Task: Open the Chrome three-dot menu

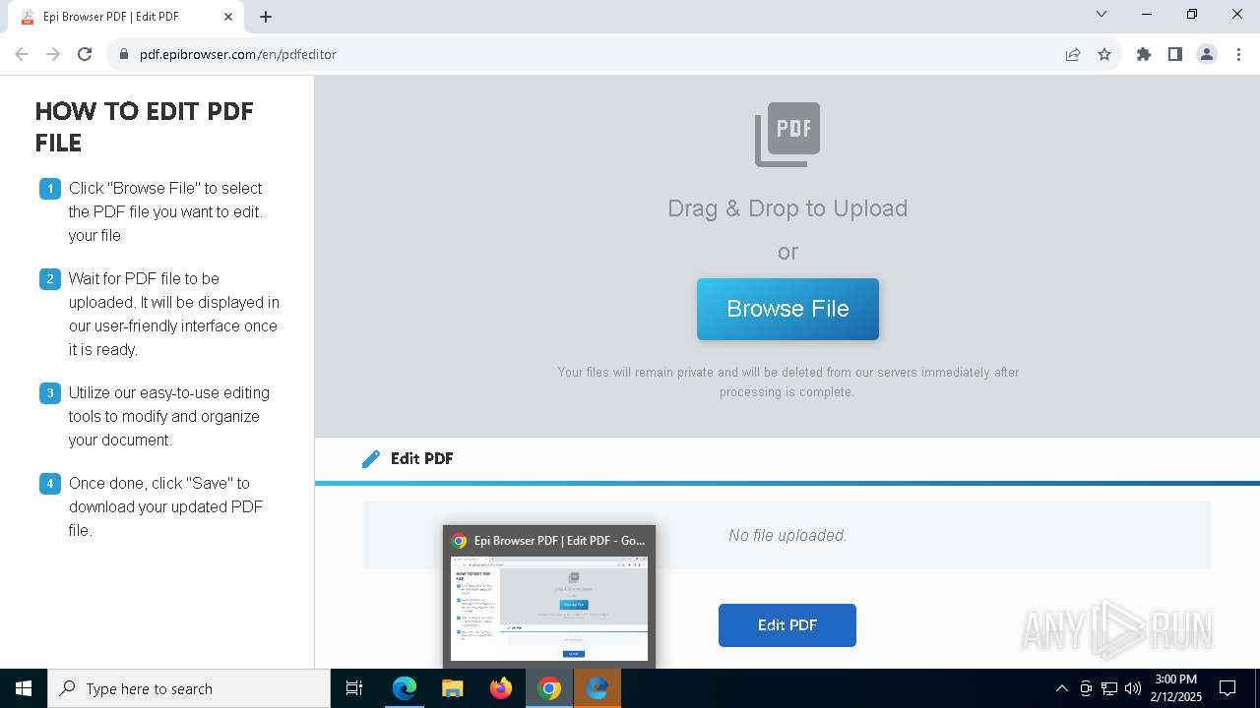Action: pos(1238,54)
